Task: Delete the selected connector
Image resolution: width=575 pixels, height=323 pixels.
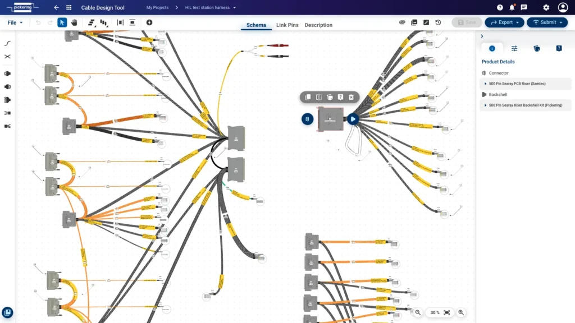Action: (x=352, y=97)
